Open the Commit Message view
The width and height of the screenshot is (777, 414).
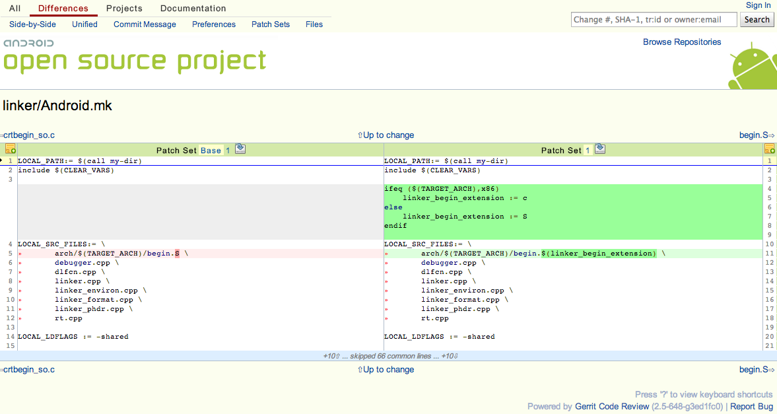(145, 24)
